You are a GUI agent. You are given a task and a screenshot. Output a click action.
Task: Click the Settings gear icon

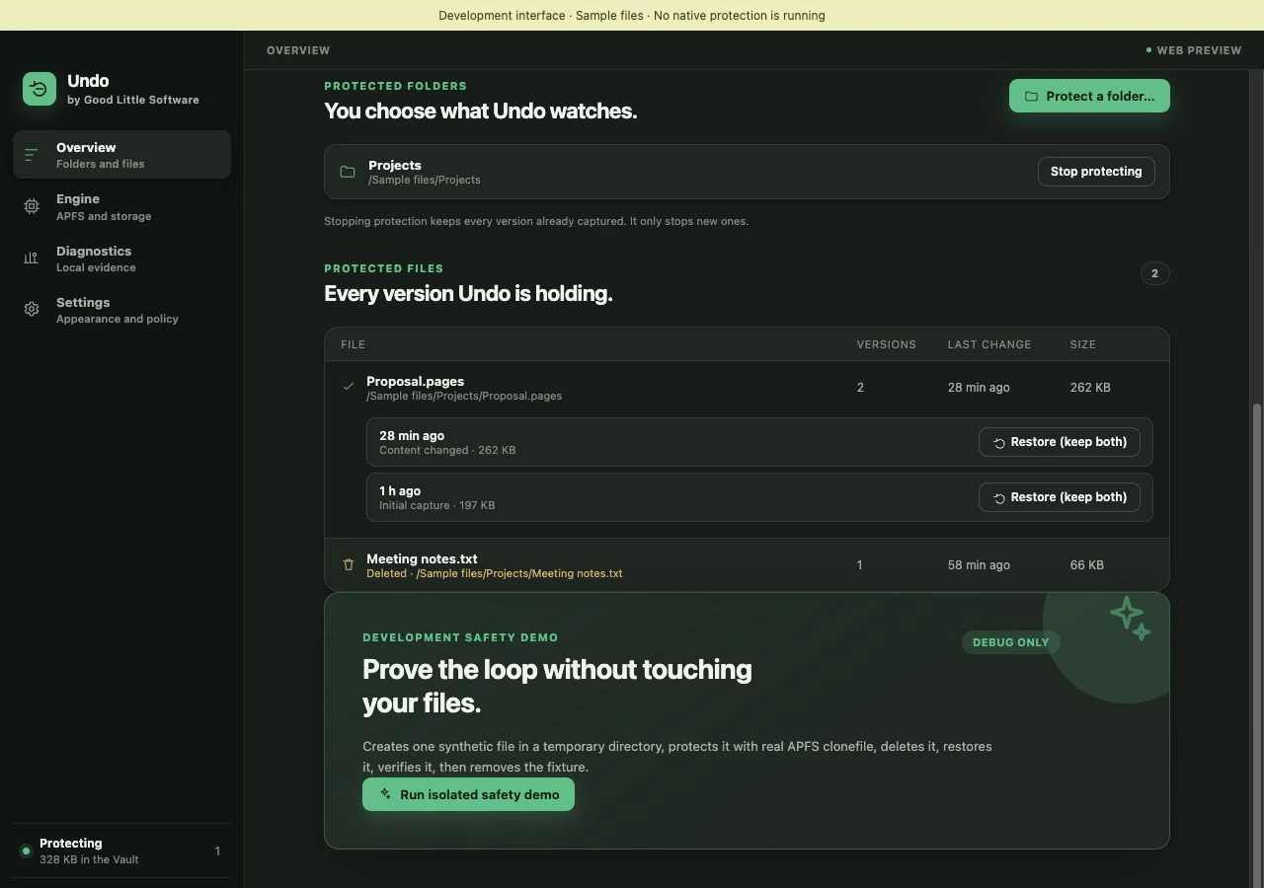(32, 310)
